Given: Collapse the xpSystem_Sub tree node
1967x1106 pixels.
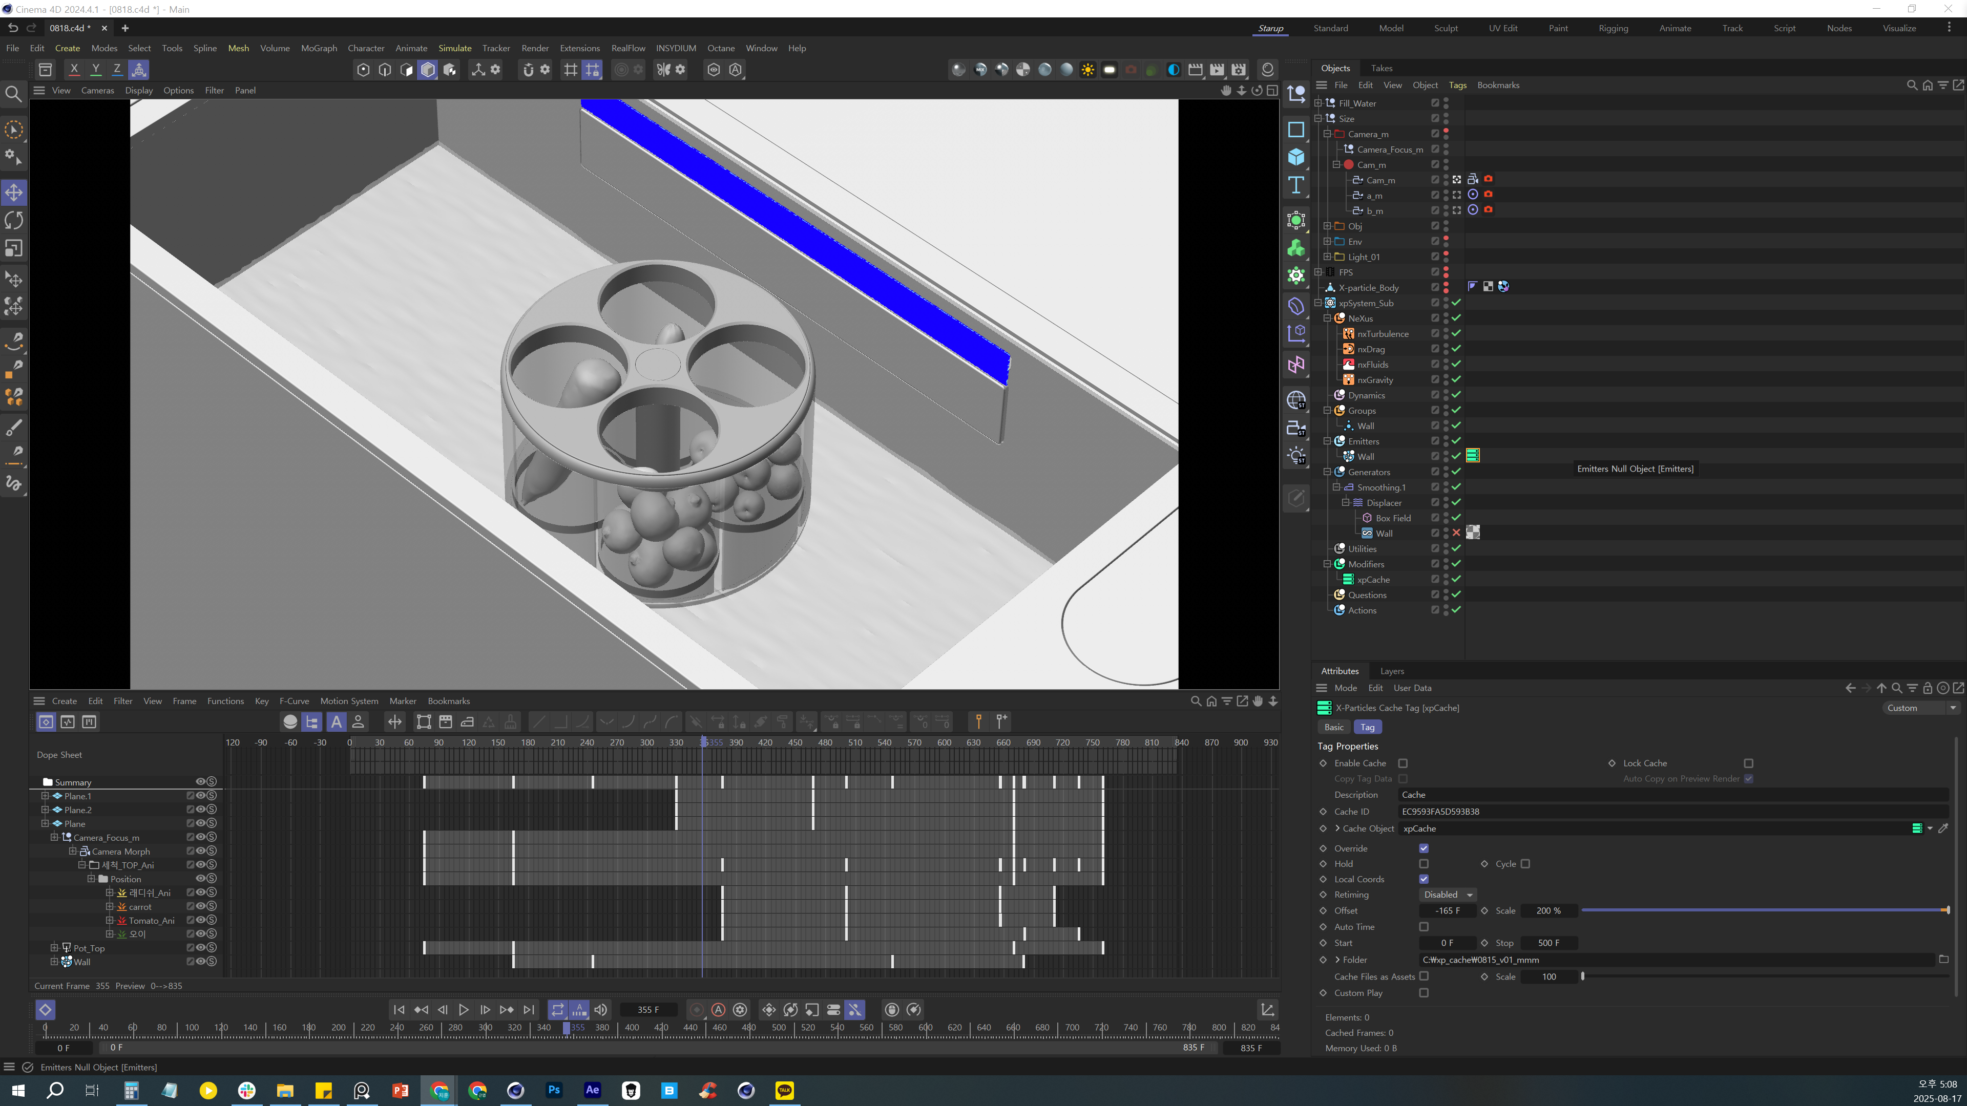Looking at the screenshot, I should point(1318,303).
